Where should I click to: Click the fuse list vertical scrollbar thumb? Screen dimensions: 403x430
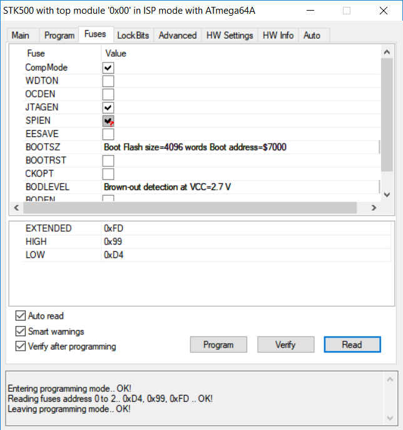point(387,114)
